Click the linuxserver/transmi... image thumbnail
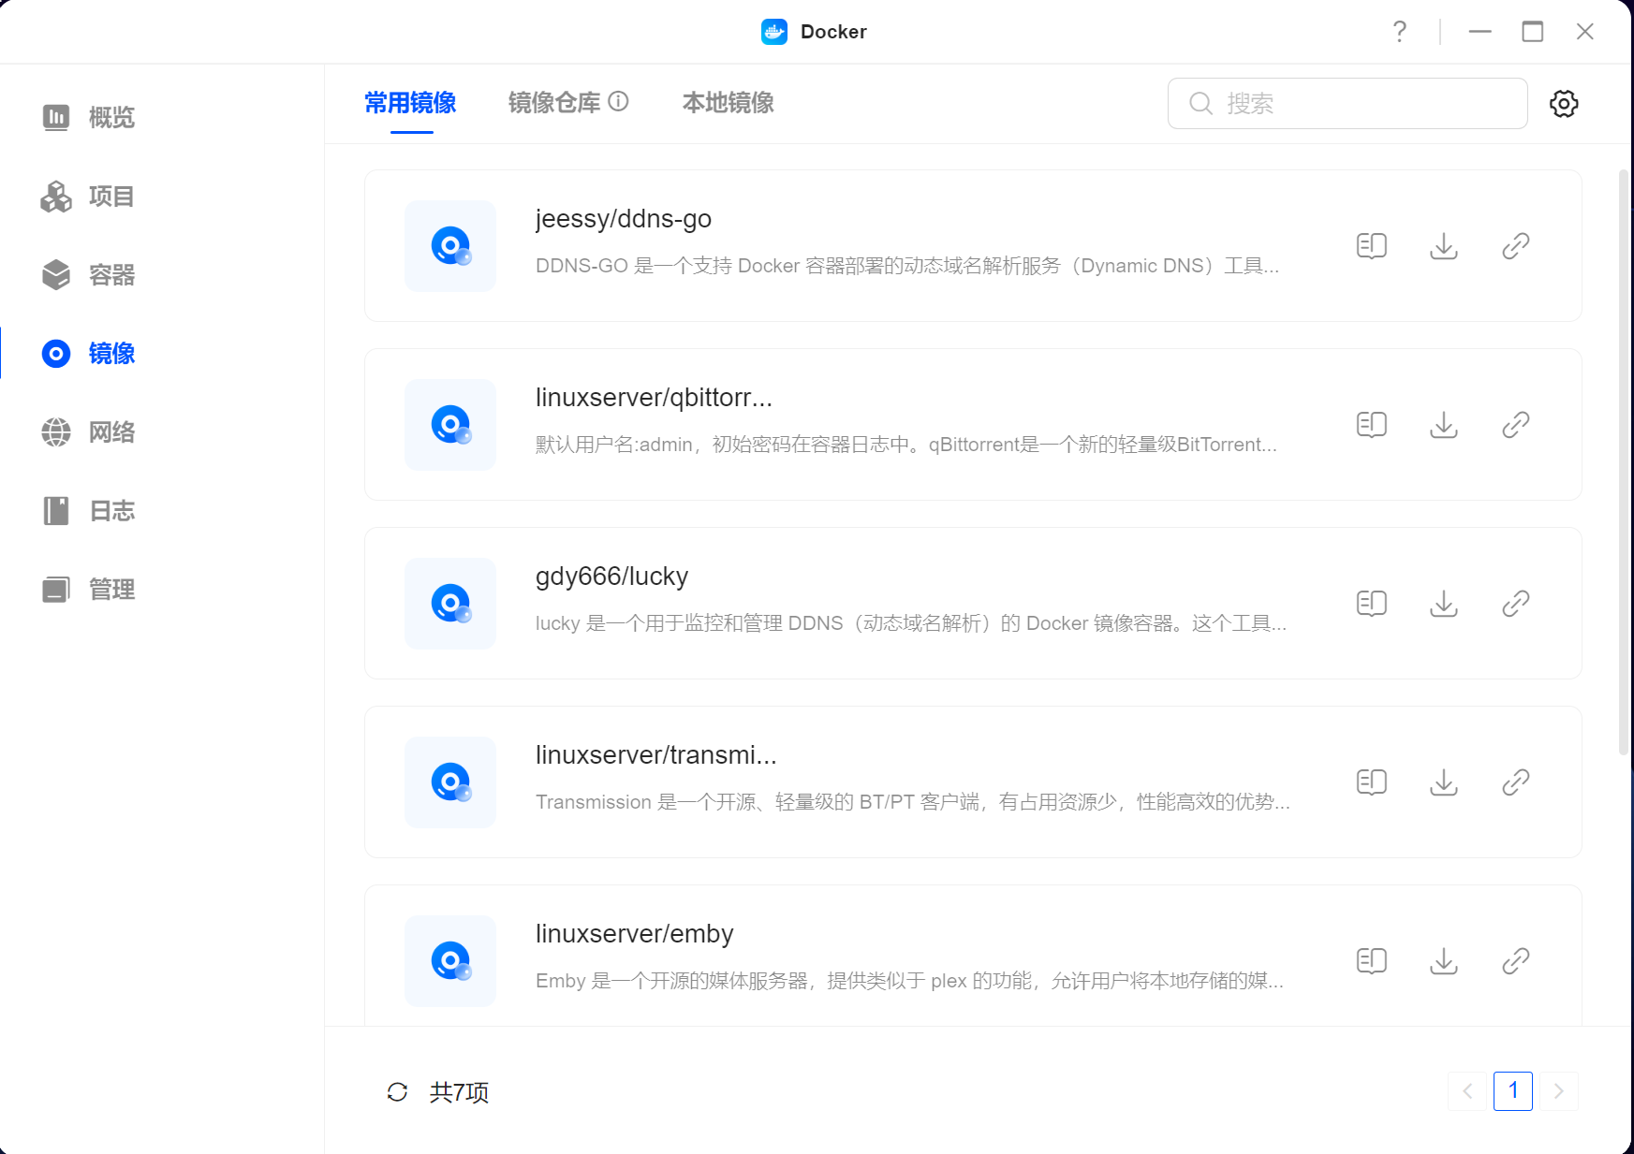Image resolution: width=1634 pixels, height=1154 pixels. point(450,782)
